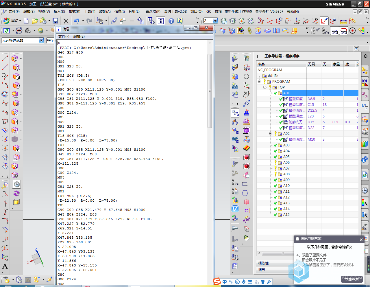Click the WCS Origin icon
370x287 pixels.
coord(270,21)
